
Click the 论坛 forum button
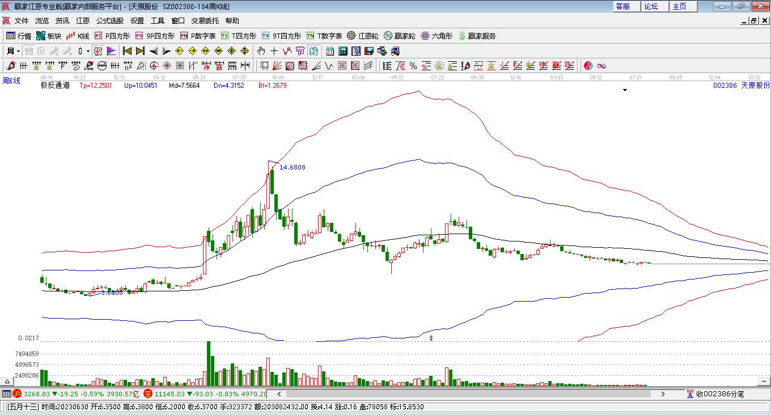pyautogui.click(x=654, y=6)
